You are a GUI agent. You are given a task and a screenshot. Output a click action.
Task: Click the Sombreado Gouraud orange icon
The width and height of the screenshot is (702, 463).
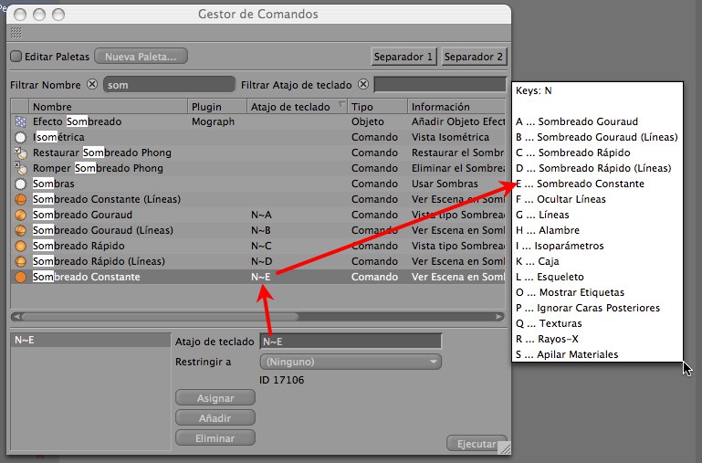[x=20, y=215]
